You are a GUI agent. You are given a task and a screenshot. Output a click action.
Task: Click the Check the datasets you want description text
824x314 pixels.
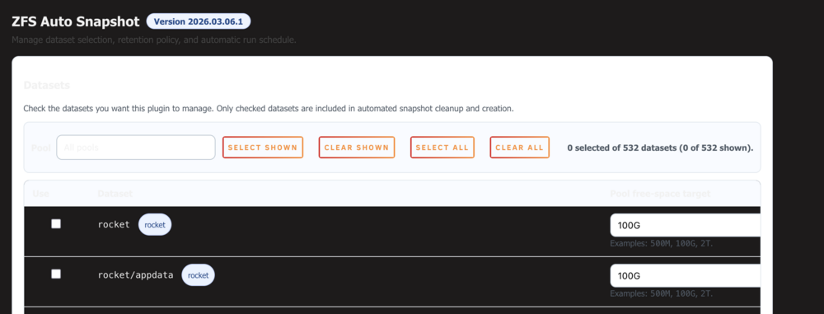coord(269,109)
